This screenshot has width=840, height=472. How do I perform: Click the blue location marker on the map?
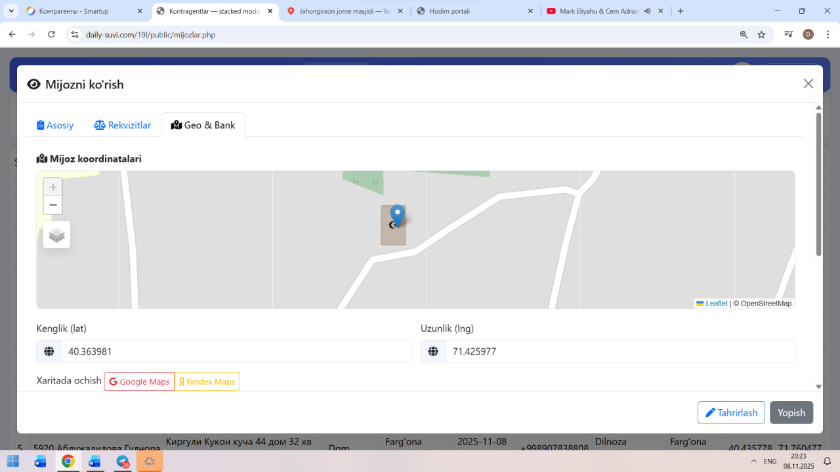(397, 216)
